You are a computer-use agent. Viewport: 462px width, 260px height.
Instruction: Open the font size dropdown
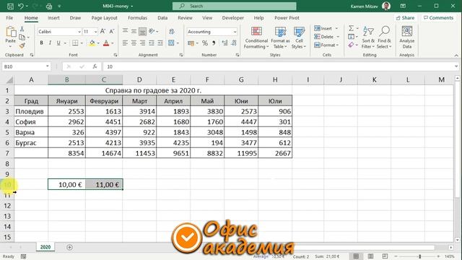pyautogui.click(x=96, y=32)
